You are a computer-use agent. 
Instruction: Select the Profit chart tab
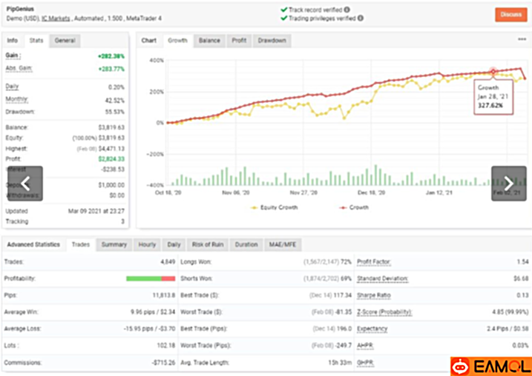pos(238,41)
